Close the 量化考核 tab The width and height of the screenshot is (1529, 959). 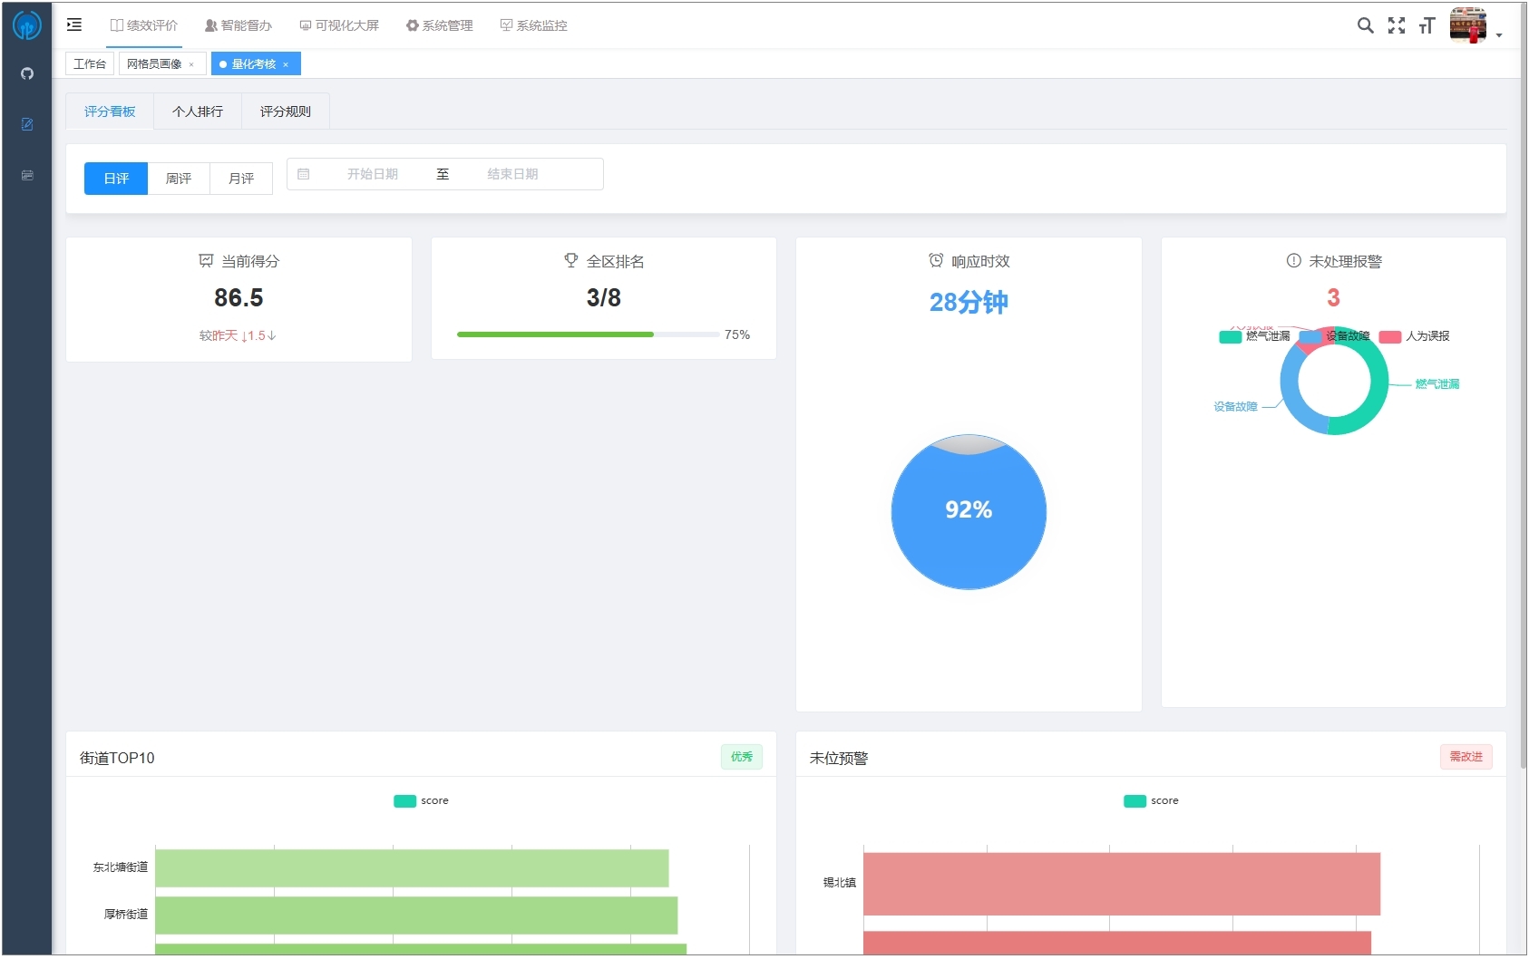pyautogui.click(x=286, y=64)
